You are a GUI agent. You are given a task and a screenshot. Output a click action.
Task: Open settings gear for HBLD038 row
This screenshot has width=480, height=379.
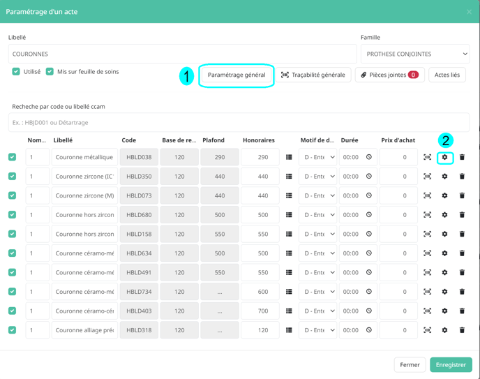(x=444, y=157)
